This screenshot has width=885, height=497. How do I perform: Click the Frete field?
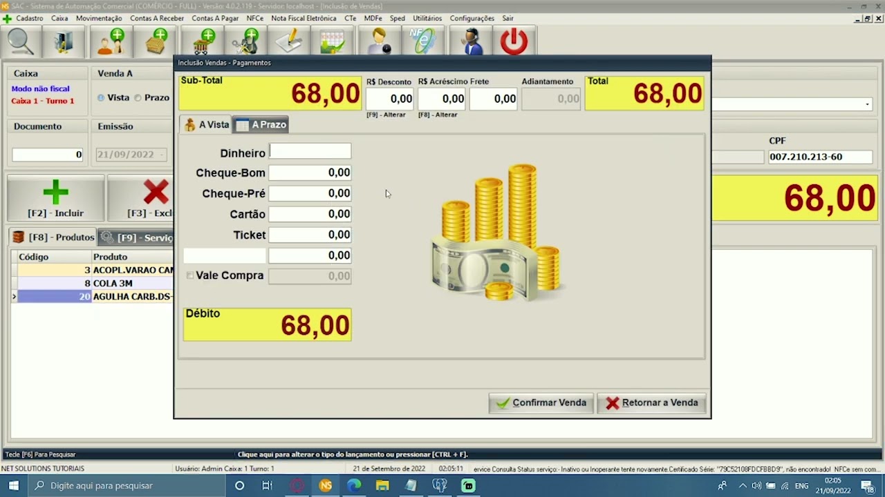(494, 99)
